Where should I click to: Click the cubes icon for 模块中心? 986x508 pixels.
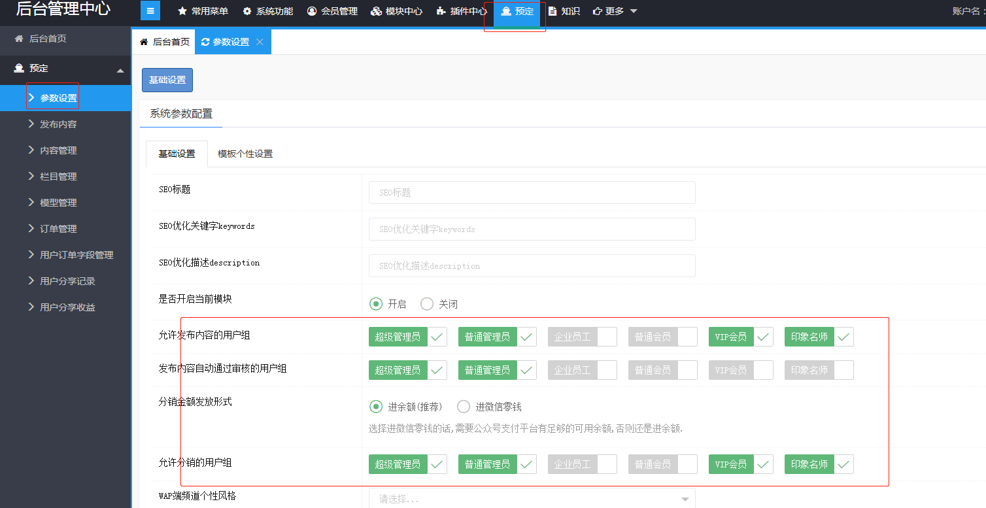coord(376,11)
